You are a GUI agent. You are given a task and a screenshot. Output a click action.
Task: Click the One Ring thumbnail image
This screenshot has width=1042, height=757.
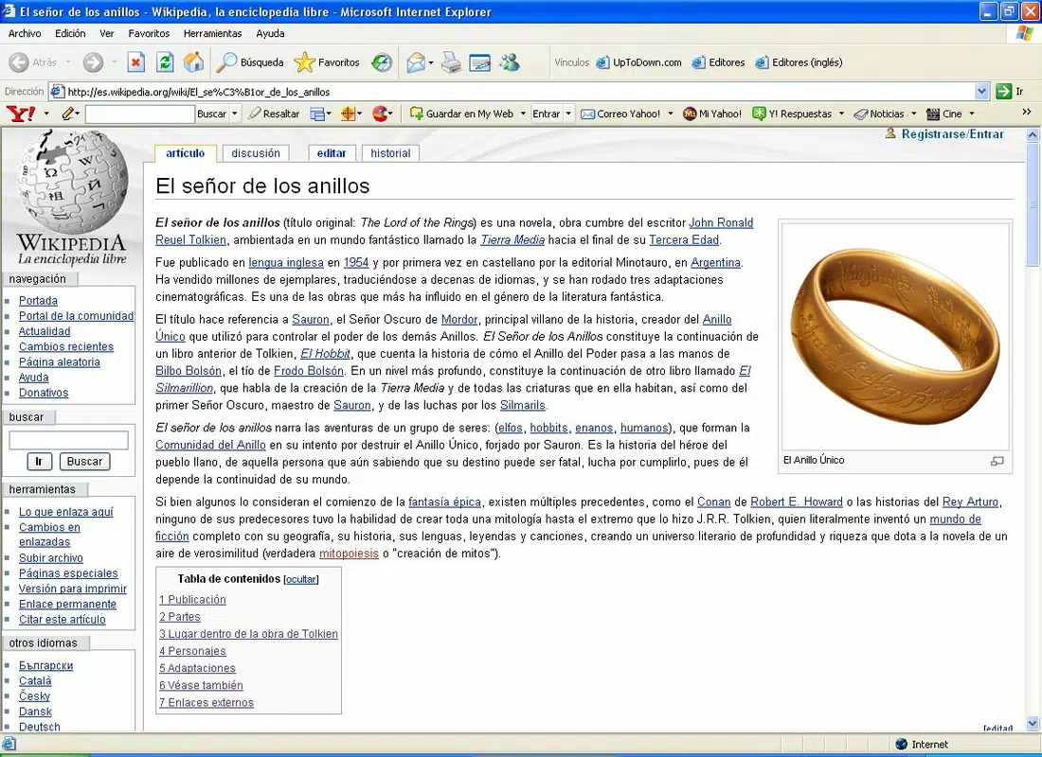(x=895, y=337)
